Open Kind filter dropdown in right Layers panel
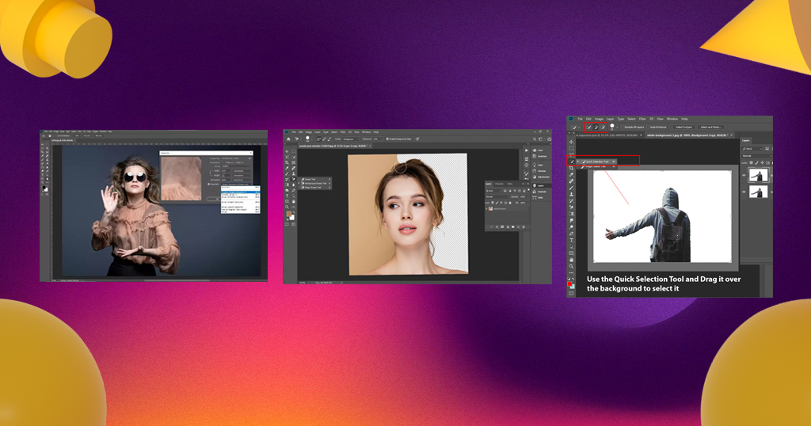The height and width of the screenshot is (426, 811). (752, 149)
